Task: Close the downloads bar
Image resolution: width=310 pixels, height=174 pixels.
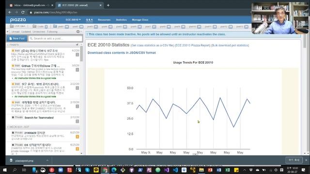Action: click(x=306, y=160)
